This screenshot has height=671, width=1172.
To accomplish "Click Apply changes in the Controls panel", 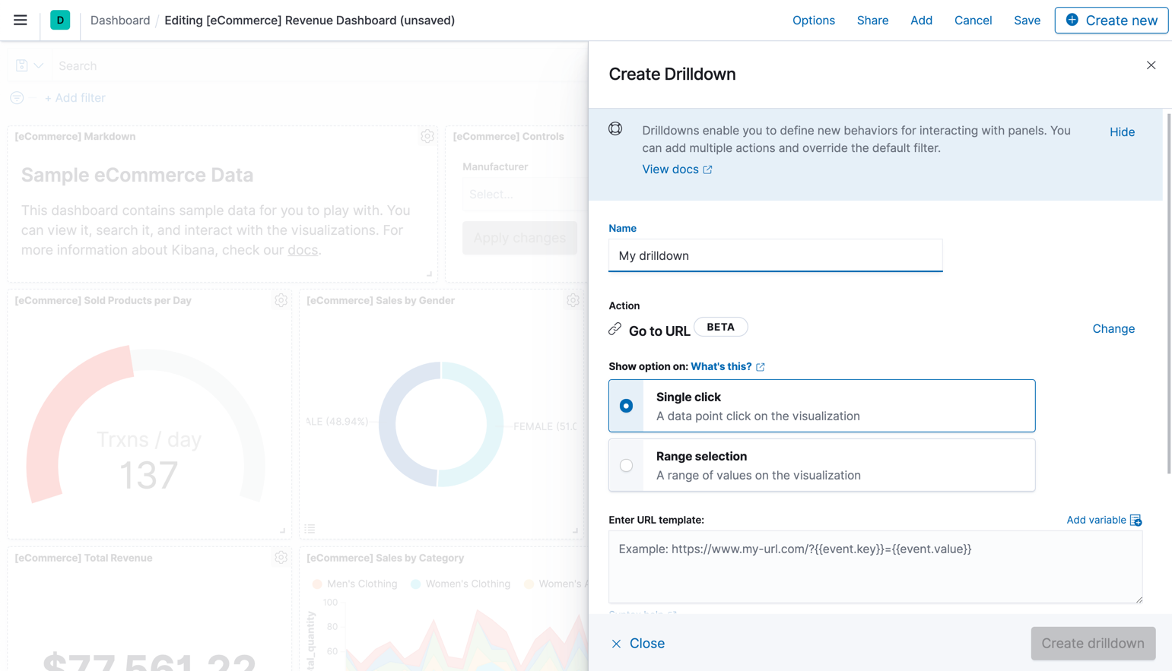I will (519, 238).
